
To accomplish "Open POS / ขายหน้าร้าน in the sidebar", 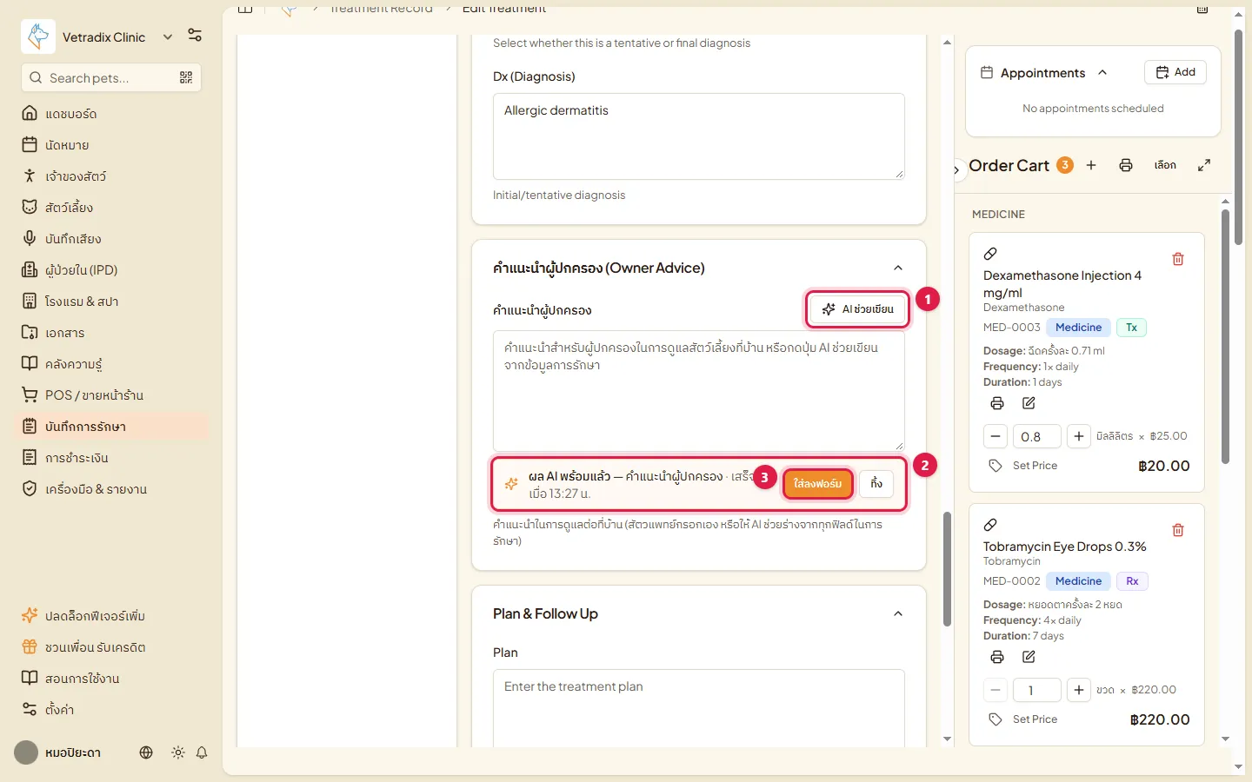I will pos(111,395).
